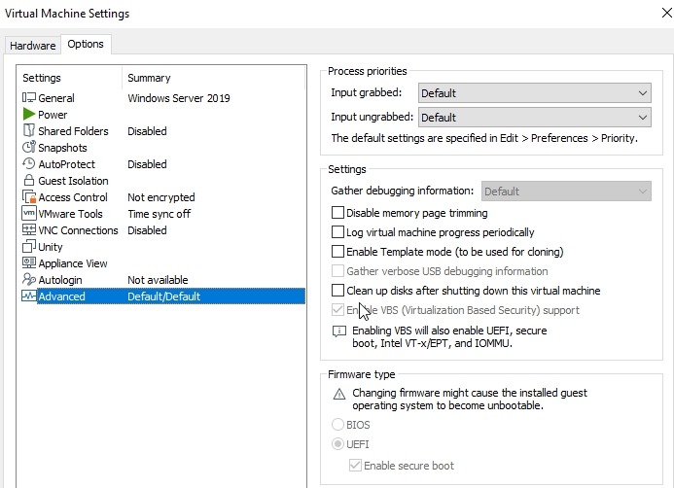Click the Shared Folders icon

point(29,131)
